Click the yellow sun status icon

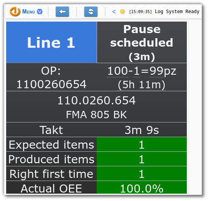pyautogui.click(x=122, y=12)
